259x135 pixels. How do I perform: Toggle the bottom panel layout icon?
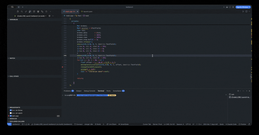(x=227, y=7)
